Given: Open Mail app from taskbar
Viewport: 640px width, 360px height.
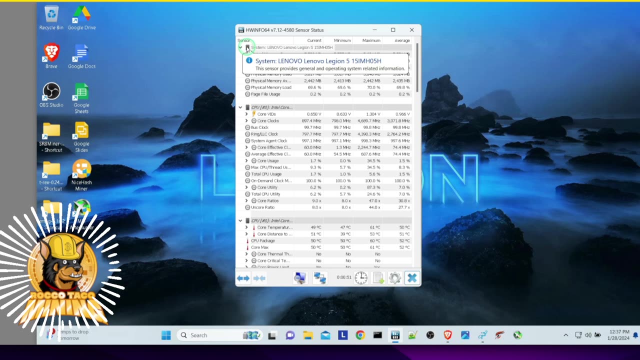Looking at the screenshot, I should point(325,335).
